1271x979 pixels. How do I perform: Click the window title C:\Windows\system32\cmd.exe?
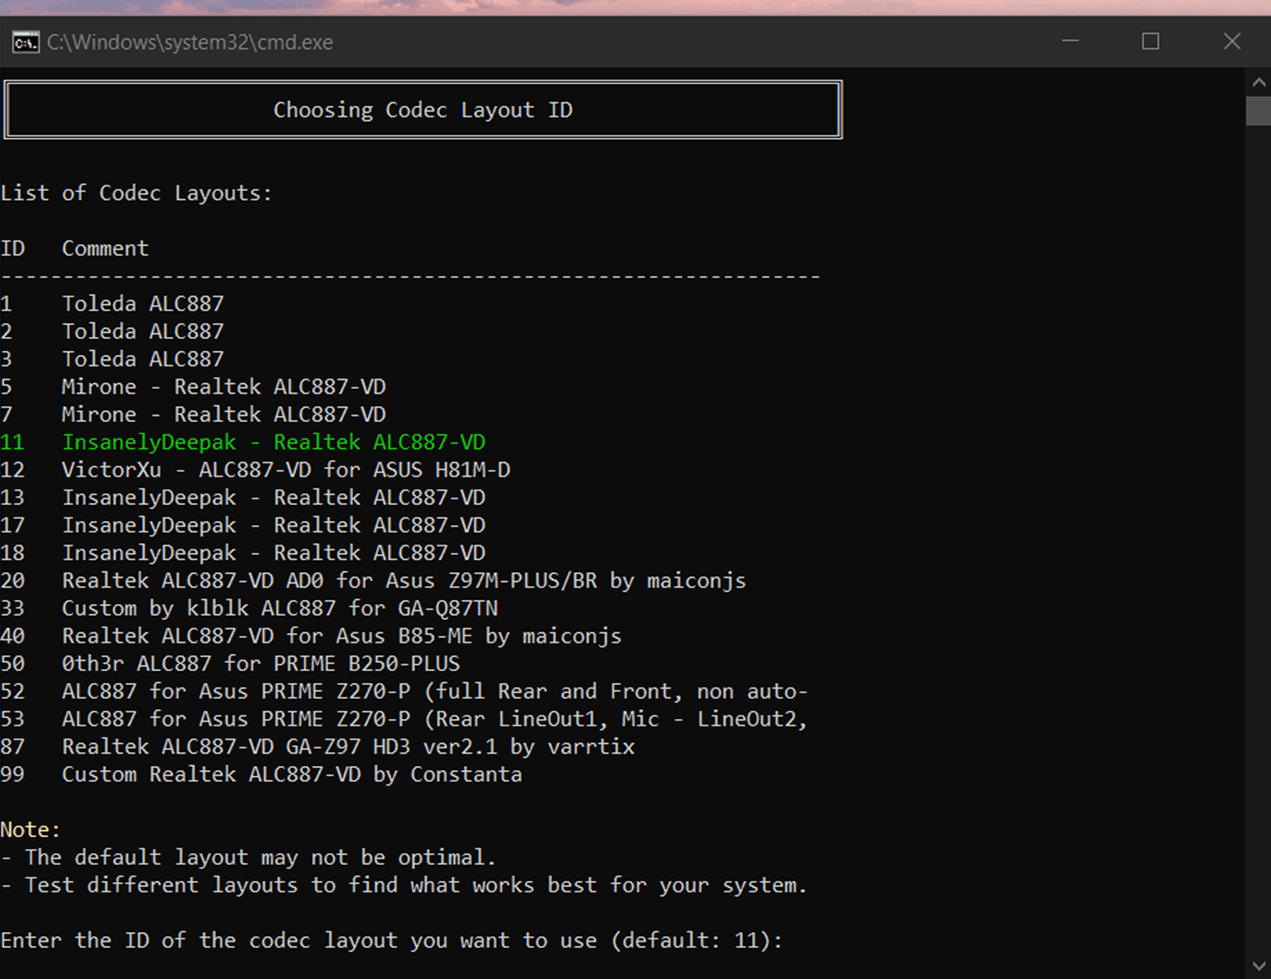point(190,42)
